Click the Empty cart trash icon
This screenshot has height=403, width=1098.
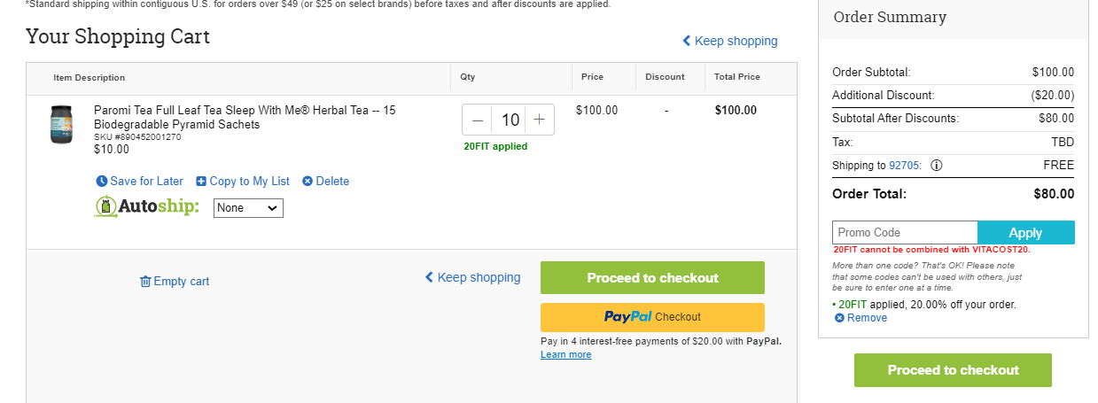pos(145,282)
